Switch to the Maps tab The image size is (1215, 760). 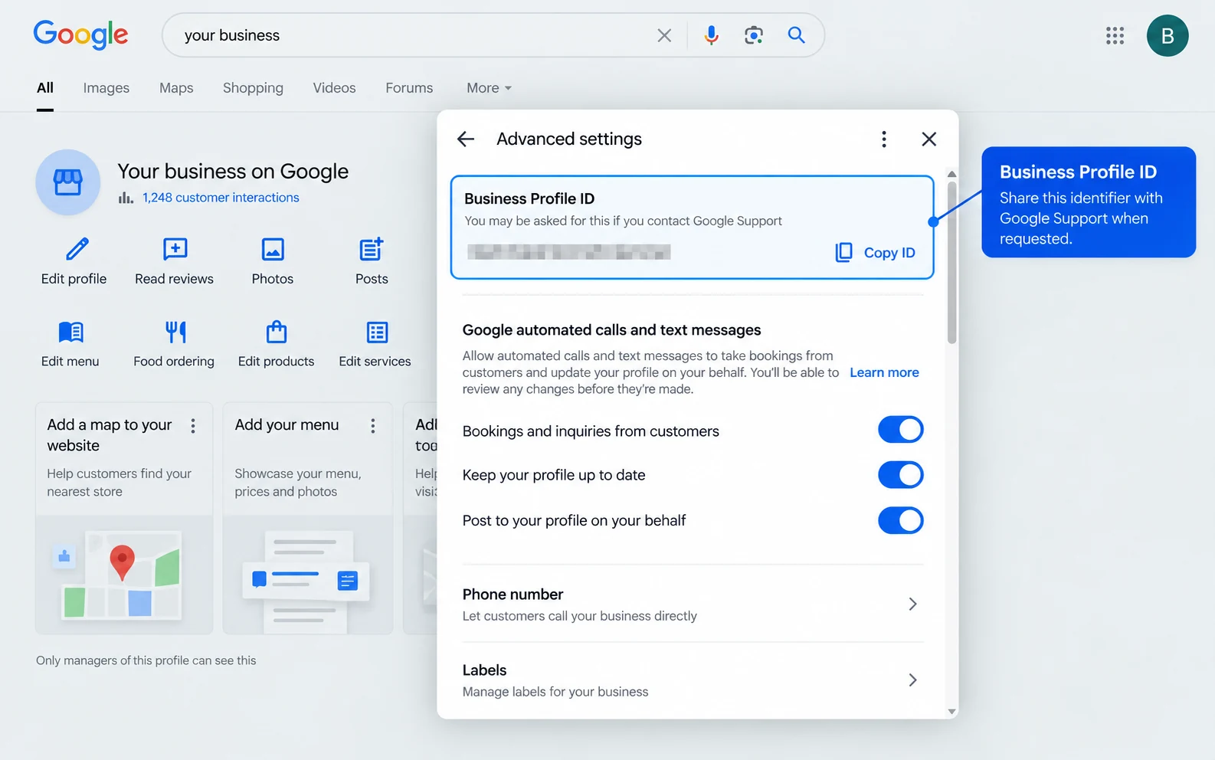(x=176, y=88)
